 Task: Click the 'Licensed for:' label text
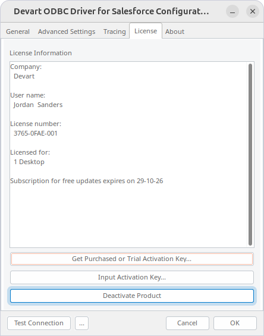[x=30, y=152]
